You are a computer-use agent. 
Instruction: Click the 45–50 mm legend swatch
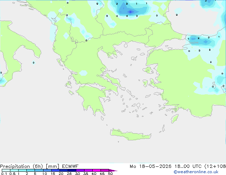tap(105, 170)
